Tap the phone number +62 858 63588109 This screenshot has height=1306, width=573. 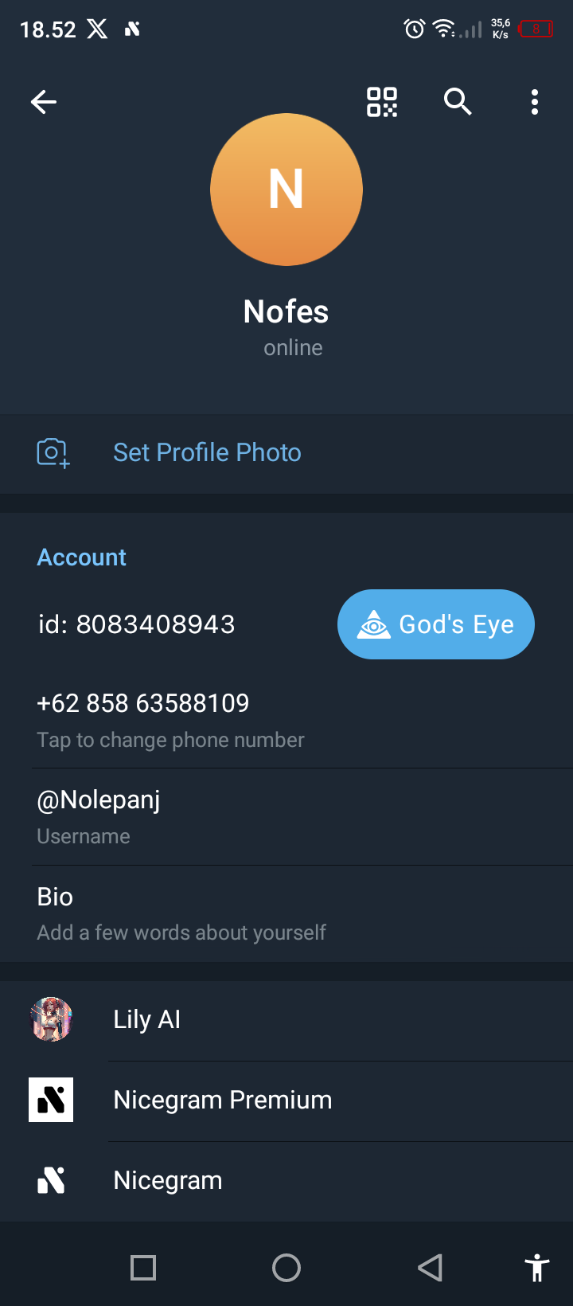coord(143,703)
